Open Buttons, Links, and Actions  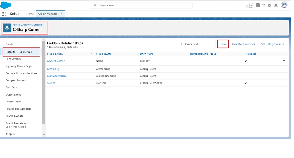pyautogui.click(x=21, y=73)
